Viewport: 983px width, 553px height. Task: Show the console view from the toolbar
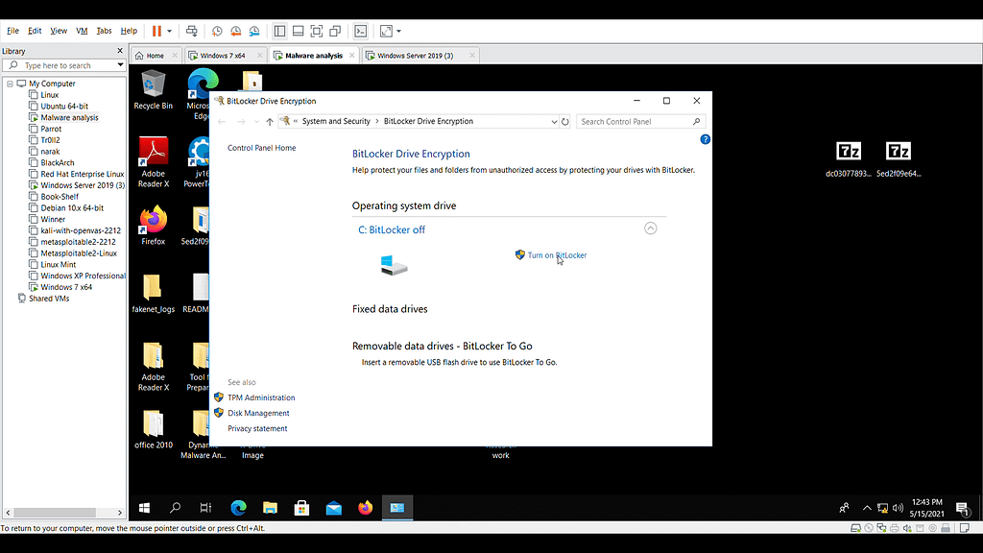click(361, 31)
